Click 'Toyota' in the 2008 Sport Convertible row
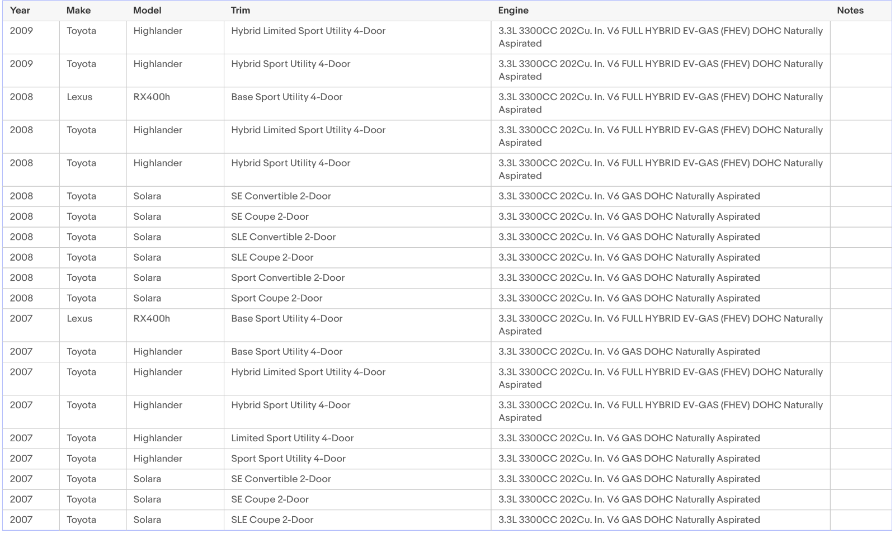The width and height of the screenshot is (895, 533). [81, 278]
